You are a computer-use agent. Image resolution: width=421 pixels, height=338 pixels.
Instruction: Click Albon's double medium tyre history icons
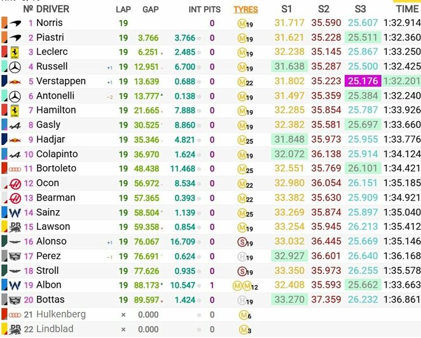tap(242, 286)
